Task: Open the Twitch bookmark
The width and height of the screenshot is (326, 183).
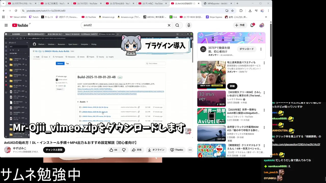Action: click(x=34, y=17)
